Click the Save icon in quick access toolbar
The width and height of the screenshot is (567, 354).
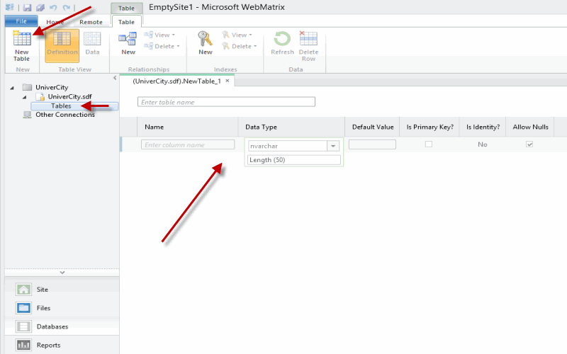pyautogui.click(x=27, y=7)
